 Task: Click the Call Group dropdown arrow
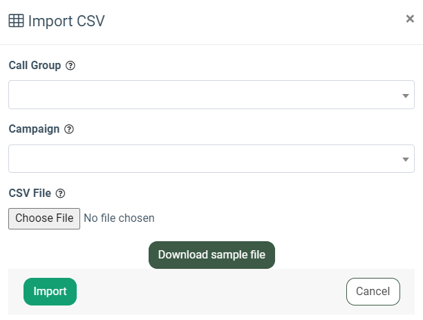click(406, 95)
